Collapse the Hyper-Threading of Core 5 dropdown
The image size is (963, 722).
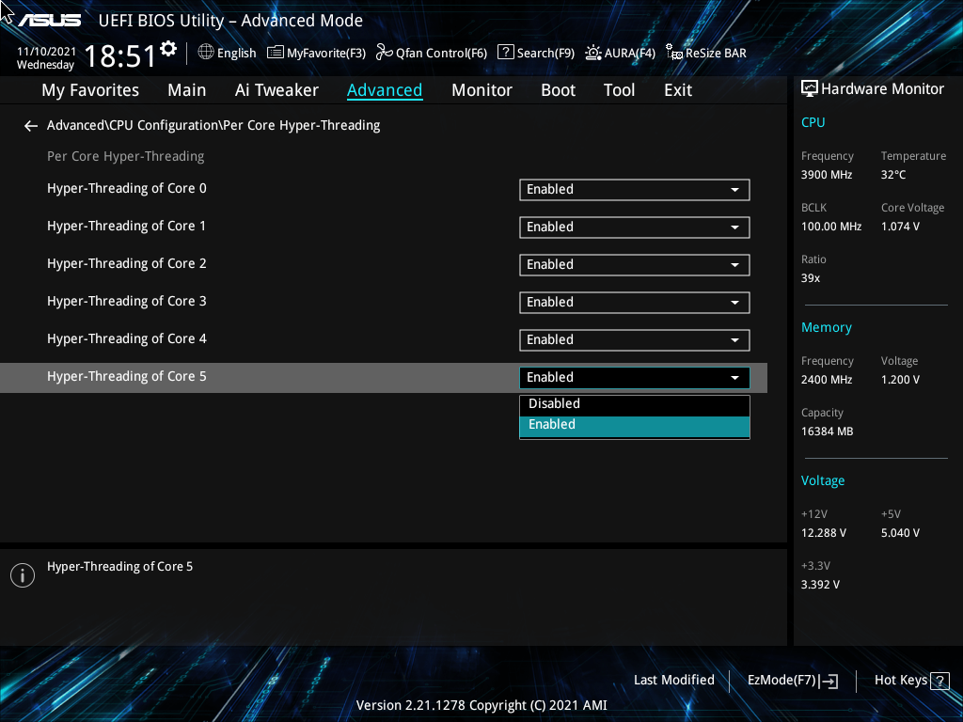click(x=635, y=378)
